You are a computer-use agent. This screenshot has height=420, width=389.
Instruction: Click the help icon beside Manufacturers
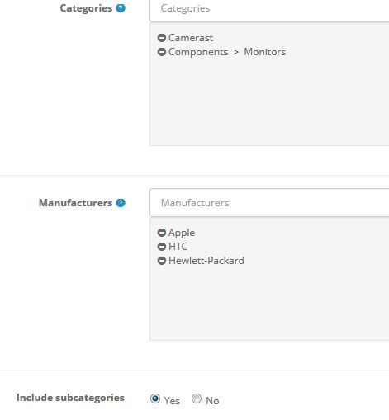click(121, 203)
